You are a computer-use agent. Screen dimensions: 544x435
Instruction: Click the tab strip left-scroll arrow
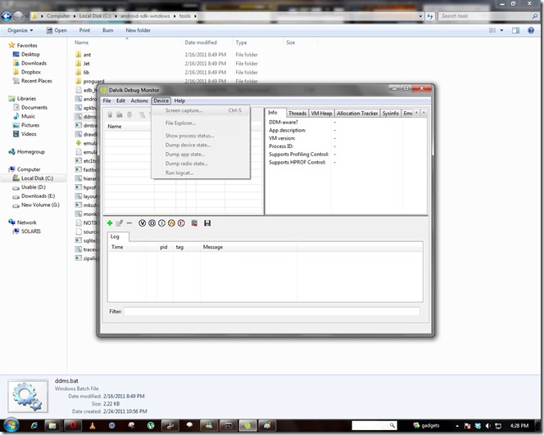tap(417, 113)
